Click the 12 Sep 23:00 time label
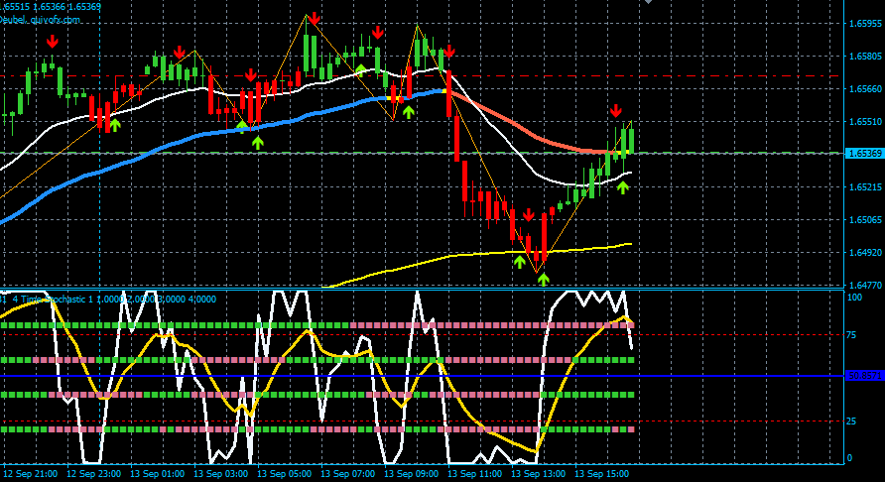The image size is (885, 482). coord(93,473)
